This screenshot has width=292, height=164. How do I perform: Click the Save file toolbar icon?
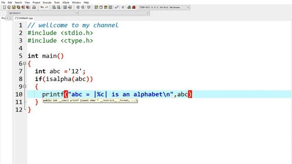pyautogui.click(x=14, y=7)
